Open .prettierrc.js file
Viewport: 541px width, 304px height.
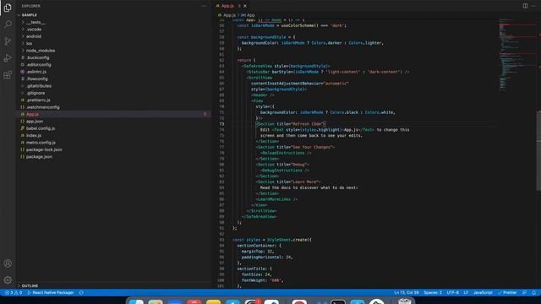click(x=38, y=100)
